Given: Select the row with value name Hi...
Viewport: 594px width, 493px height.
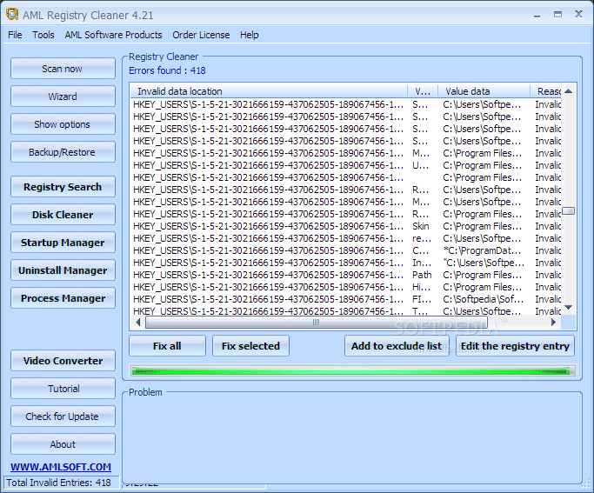Looking at the screenshot, I should tap(346, 287).
